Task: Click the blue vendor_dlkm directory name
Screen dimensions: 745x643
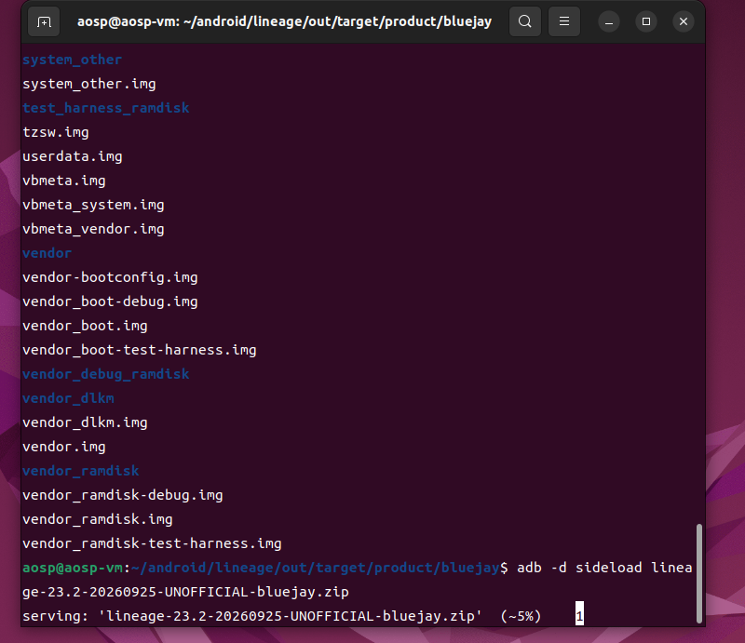Action: (x=68, y=398)
